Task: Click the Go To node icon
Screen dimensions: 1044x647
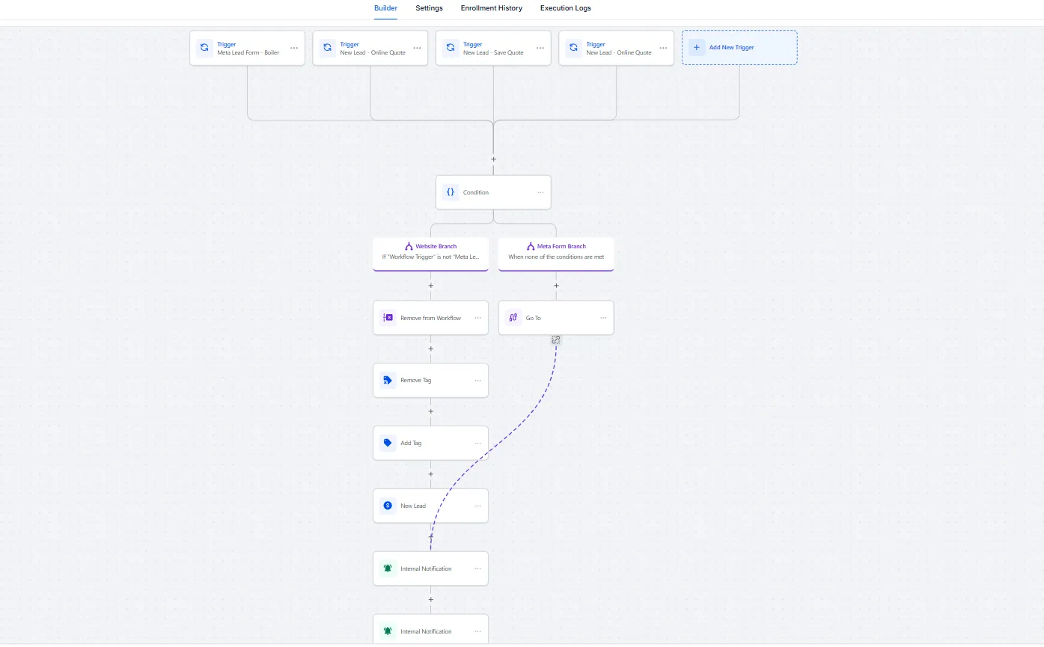Action: coord(513,318)
